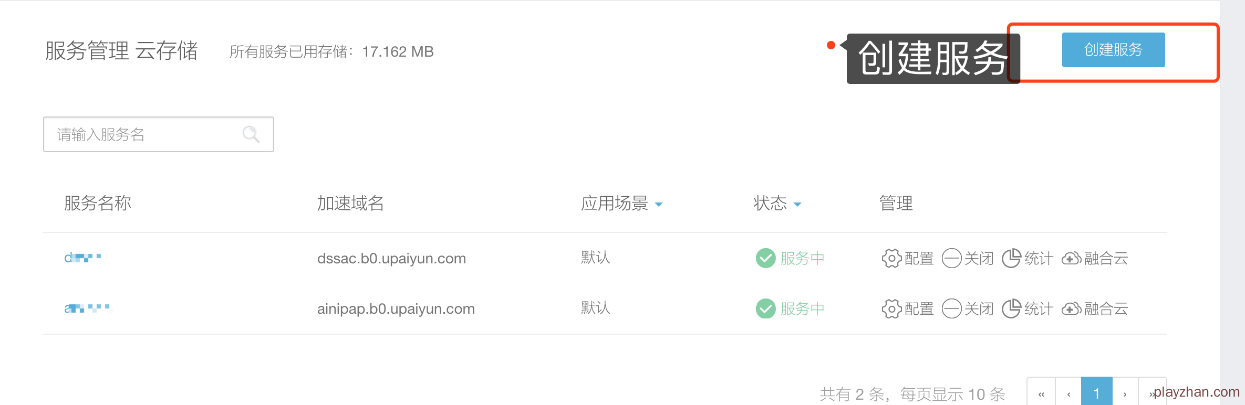This screenshot has width=1245, height=405.
Task: Open the first service name link
Action: [x=82, y=258]
